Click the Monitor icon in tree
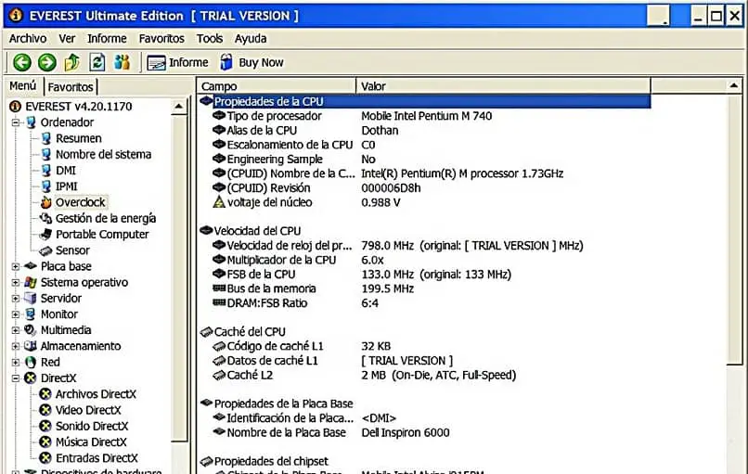The width and height of the screenshot is (748, 474). pos(31,314)
